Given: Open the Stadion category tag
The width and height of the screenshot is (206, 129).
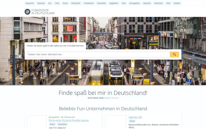Looking at the screenshot, I should 177,3.
